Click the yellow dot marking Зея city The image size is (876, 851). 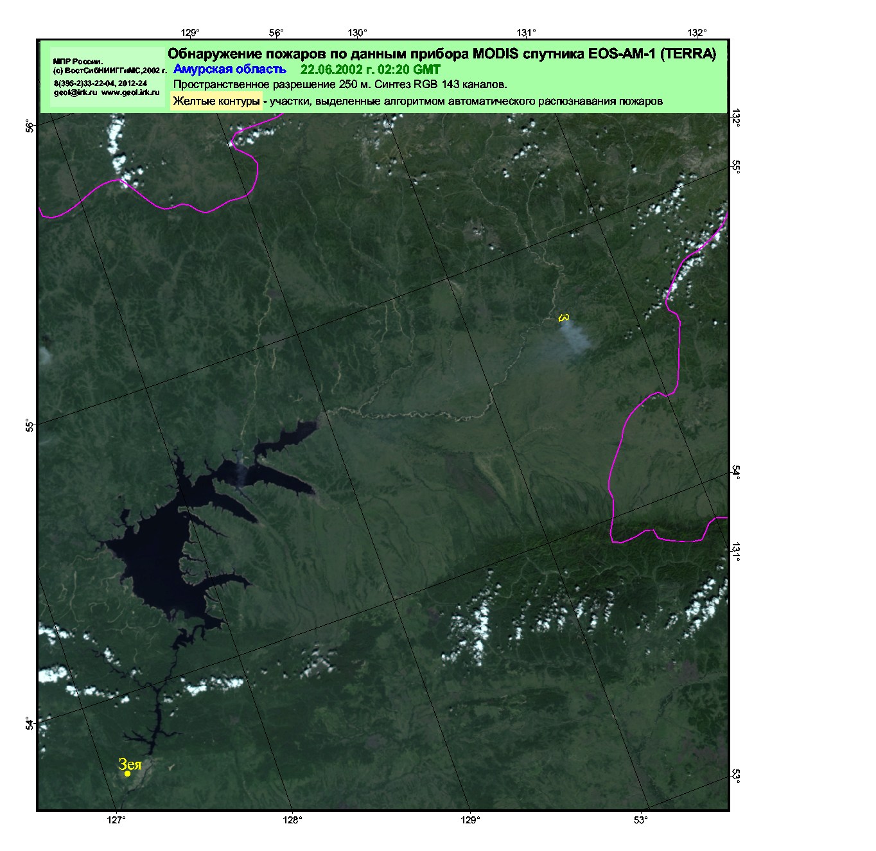click(x=128, y=774)
